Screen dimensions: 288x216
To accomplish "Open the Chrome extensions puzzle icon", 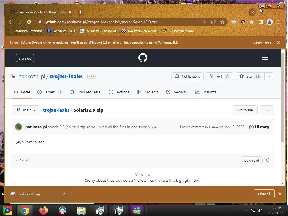I will click(x=252, y=22).
